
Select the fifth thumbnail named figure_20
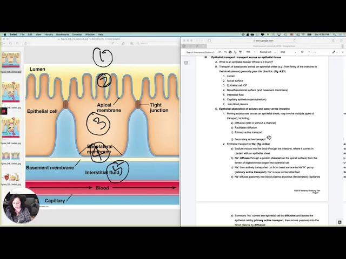tap(11, 177)
